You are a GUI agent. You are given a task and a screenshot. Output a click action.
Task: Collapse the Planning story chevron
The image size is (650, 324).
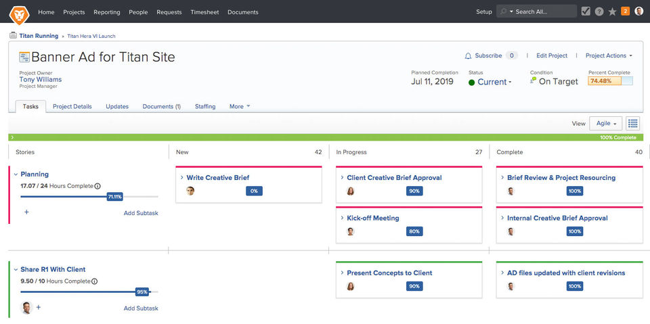coord(15,175)
